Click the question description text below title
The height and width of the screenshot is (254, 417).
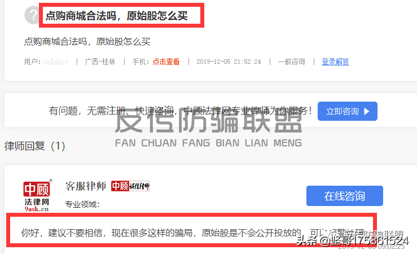[x=87, y=42]
